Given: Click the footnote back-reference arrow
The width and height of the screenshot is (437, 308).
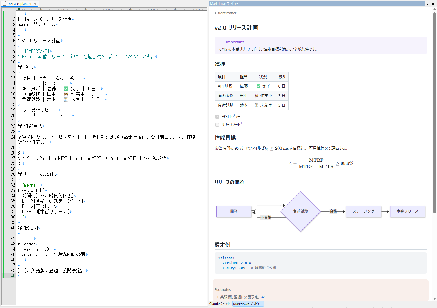Looking at the screenshot, I should pos(263,297).
